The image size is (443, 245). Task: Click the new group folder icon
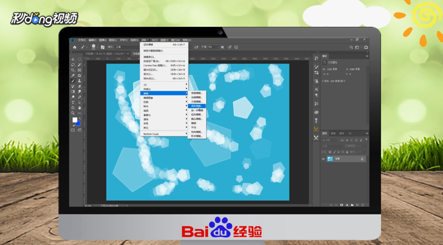click(352, 205)
